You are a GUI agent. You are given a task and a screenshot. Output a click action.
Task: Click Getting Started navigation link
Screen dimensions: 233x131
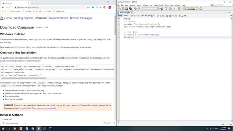(x=23, y=18)
